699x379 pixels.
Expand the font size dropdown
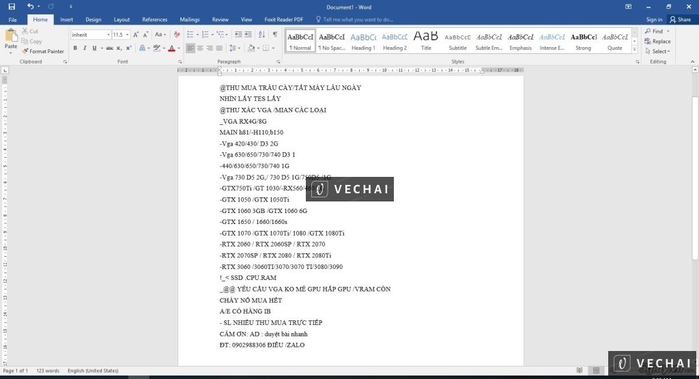128,34
